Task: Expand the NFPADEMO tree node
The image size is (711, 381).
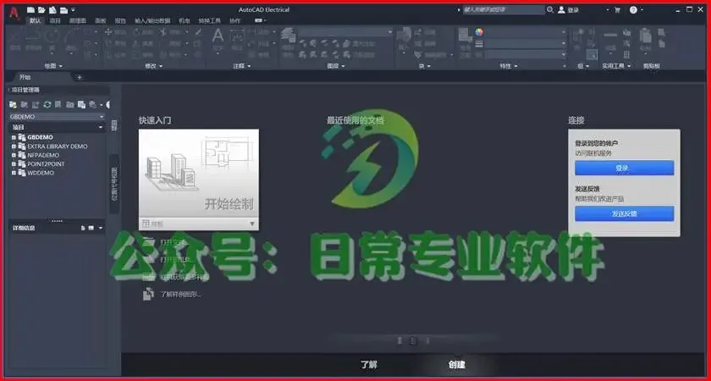Action: point(14,155)
